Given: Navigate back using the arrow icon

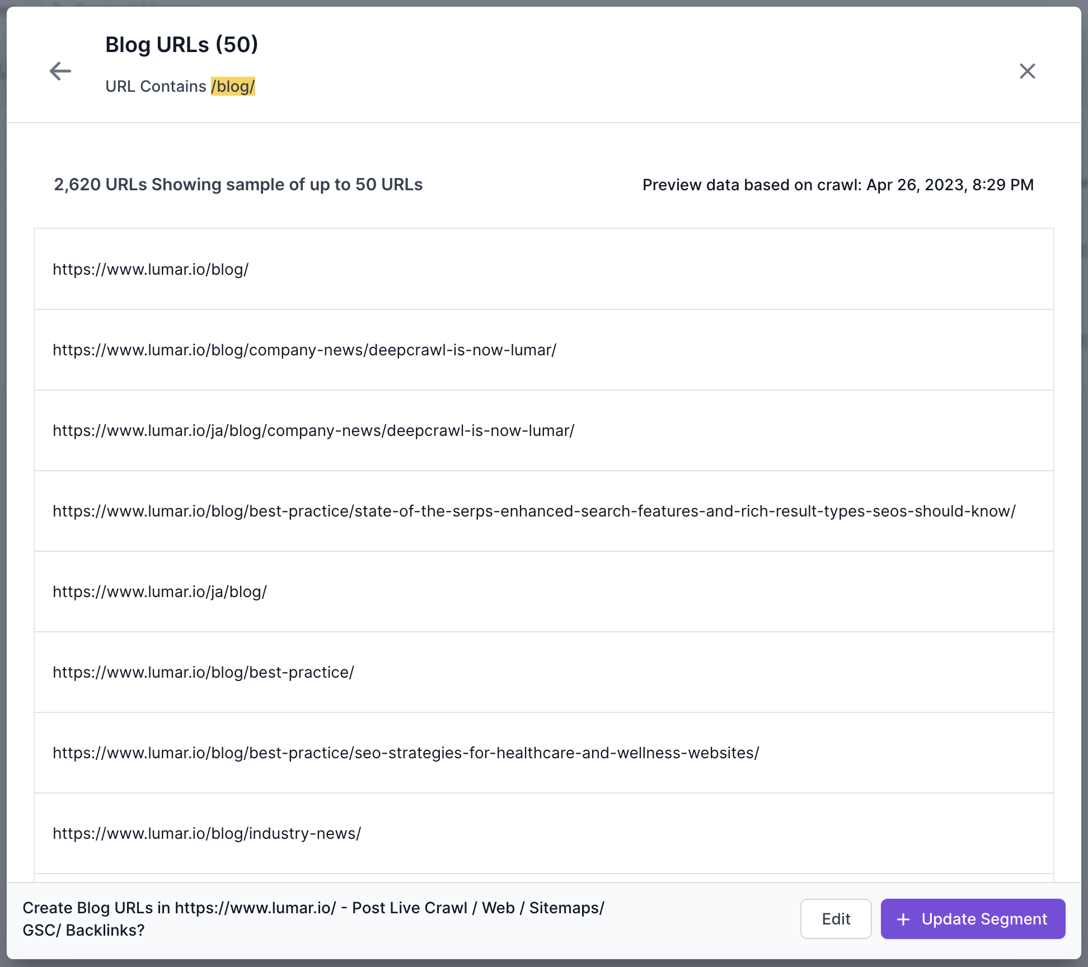Looking at the screenshot, I should 60,71.
